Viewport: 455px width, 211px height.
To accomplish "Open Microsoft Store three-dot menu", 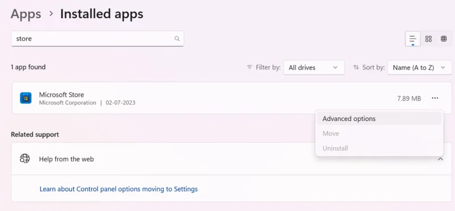I will coord(435,98).
